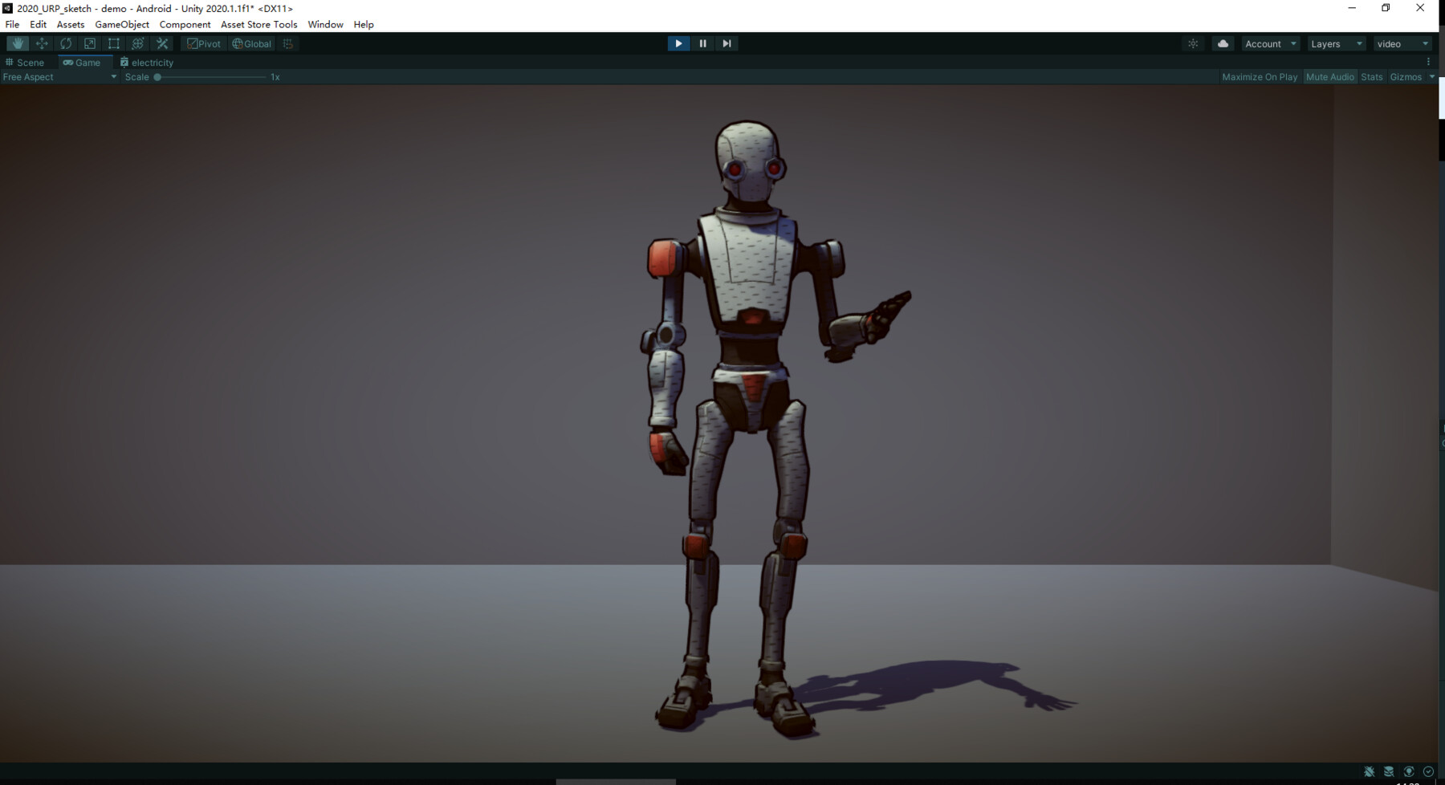The width and height of the screenshot is (1445, 785).
Task: Select the Hand tool in the toolbar
Action: tap(17, 43)
